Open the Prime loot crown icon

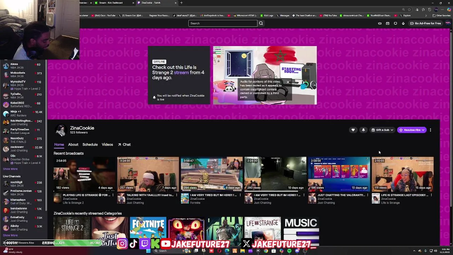coord(380,23)
